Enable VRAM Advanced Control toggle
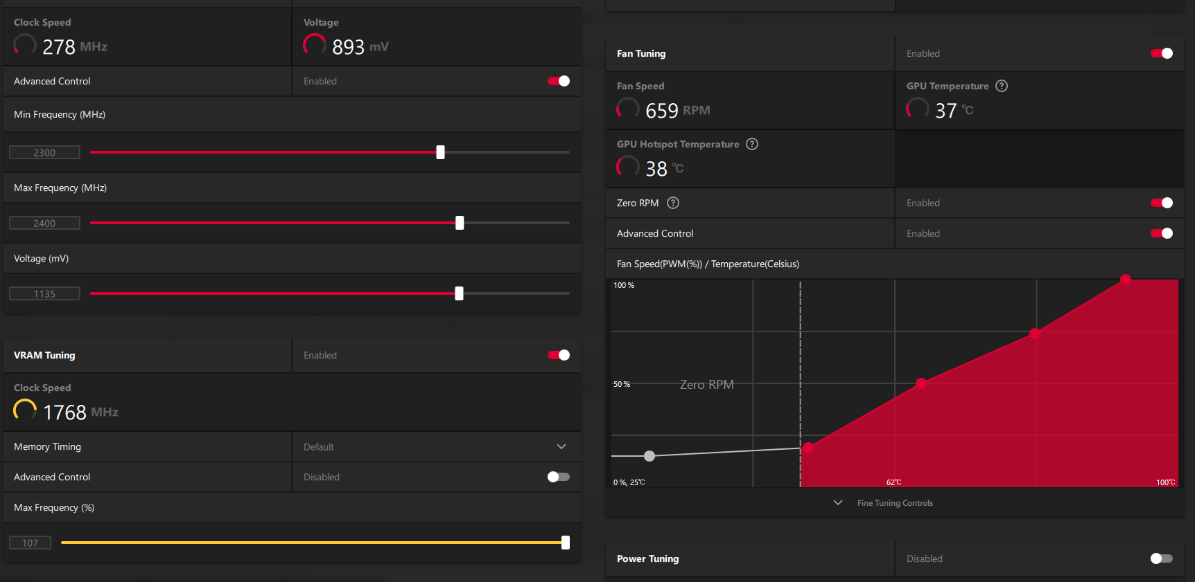This screenshot has width=1195, height=582. (x=559, y=477)
